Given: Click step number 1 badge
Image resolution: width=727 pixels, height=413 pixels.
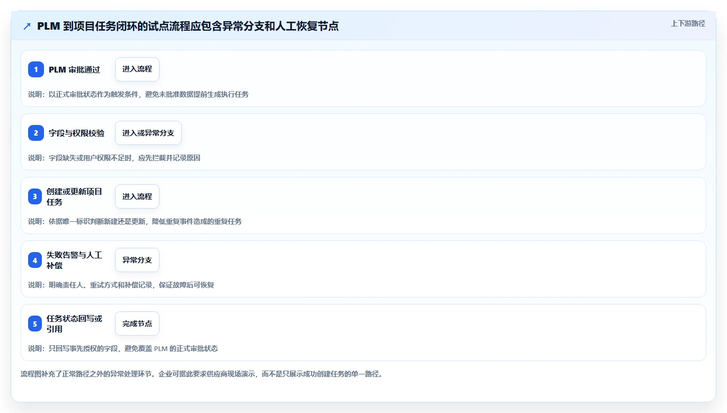Looking at the screenshot, I should tap(36, 69).
